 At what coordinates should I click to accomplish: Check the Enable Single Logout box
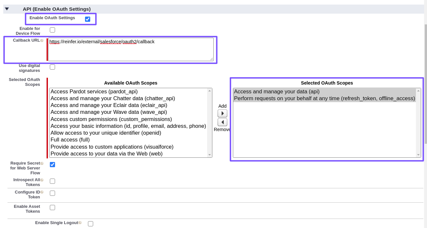click(91, 224)
